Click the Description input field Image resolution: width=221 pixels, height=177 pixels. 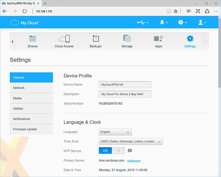(125, 94)
